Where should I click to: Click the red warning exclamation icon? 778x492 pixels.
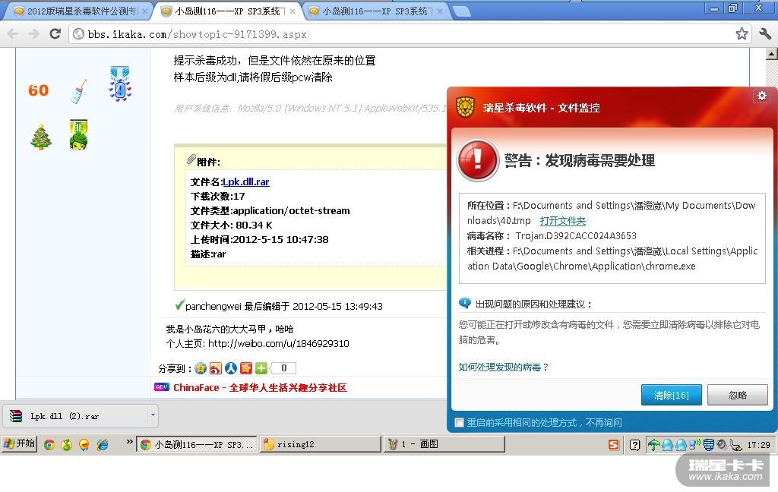tap(477, 160)
